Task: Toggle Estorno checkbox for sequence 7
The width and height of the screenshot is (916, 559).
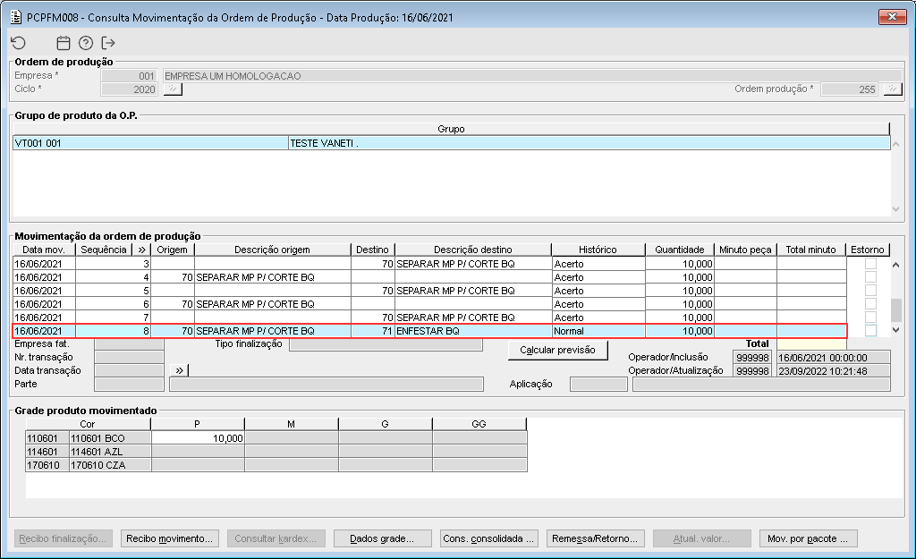Action: click(870, 318)
